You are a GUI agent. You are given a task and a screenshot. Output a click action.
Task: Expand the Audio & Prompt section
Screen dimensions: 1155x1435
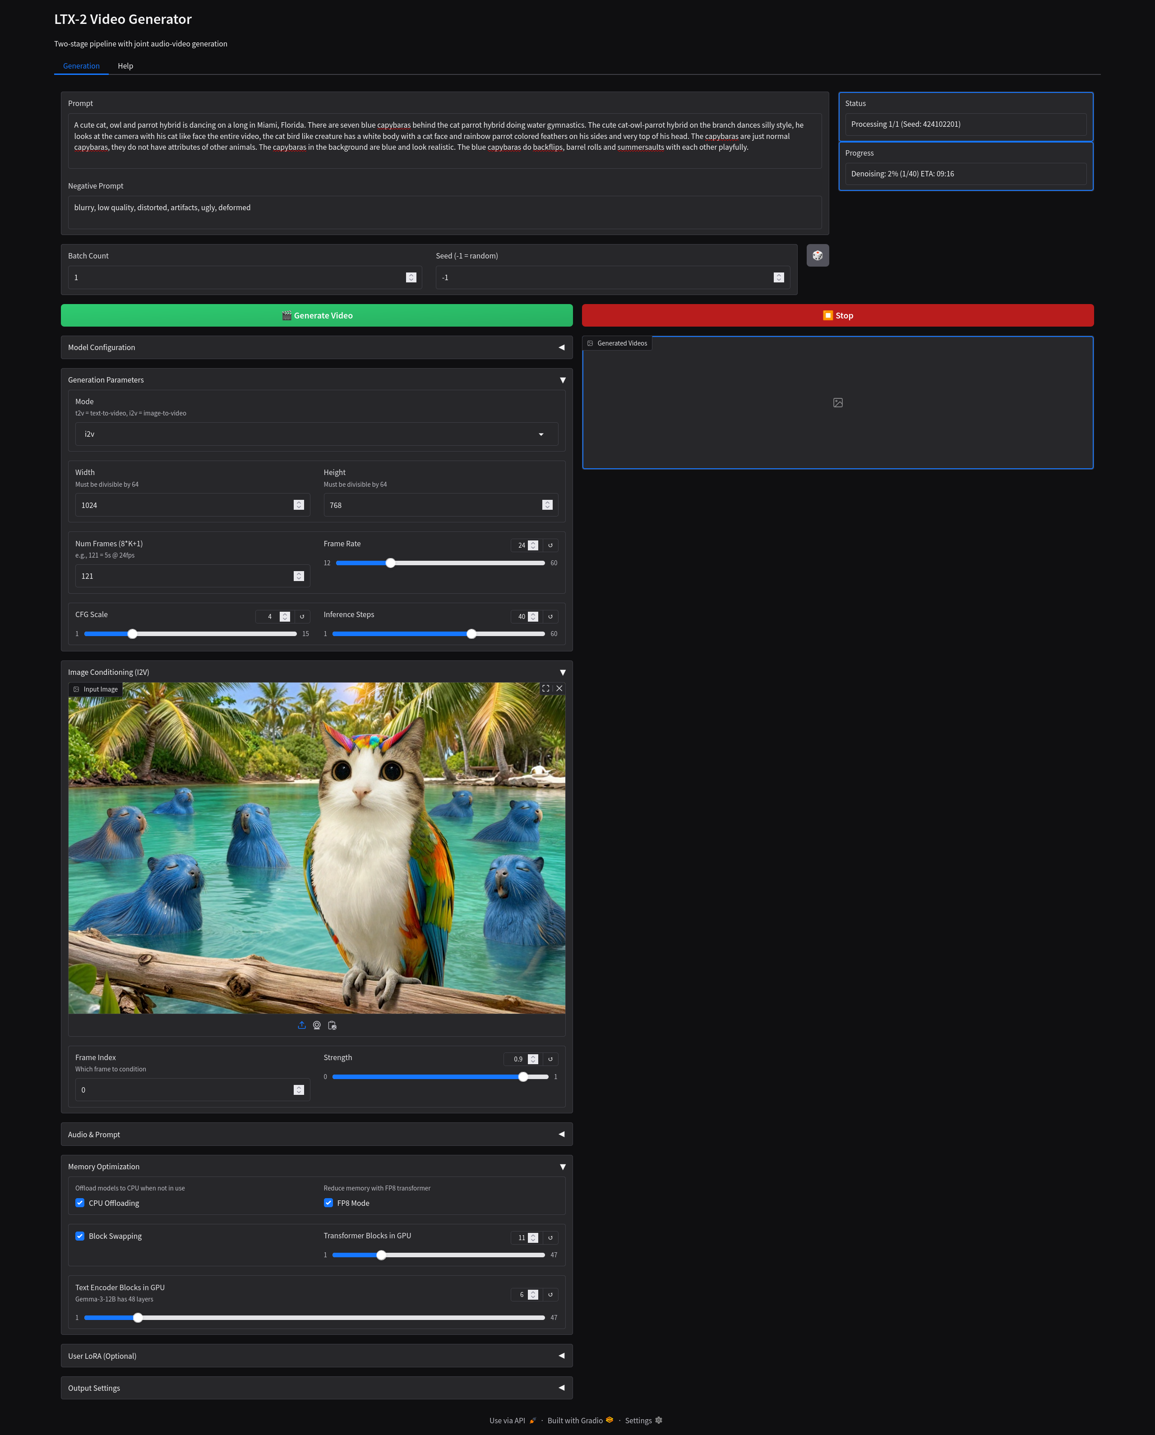pos(316,1134)
